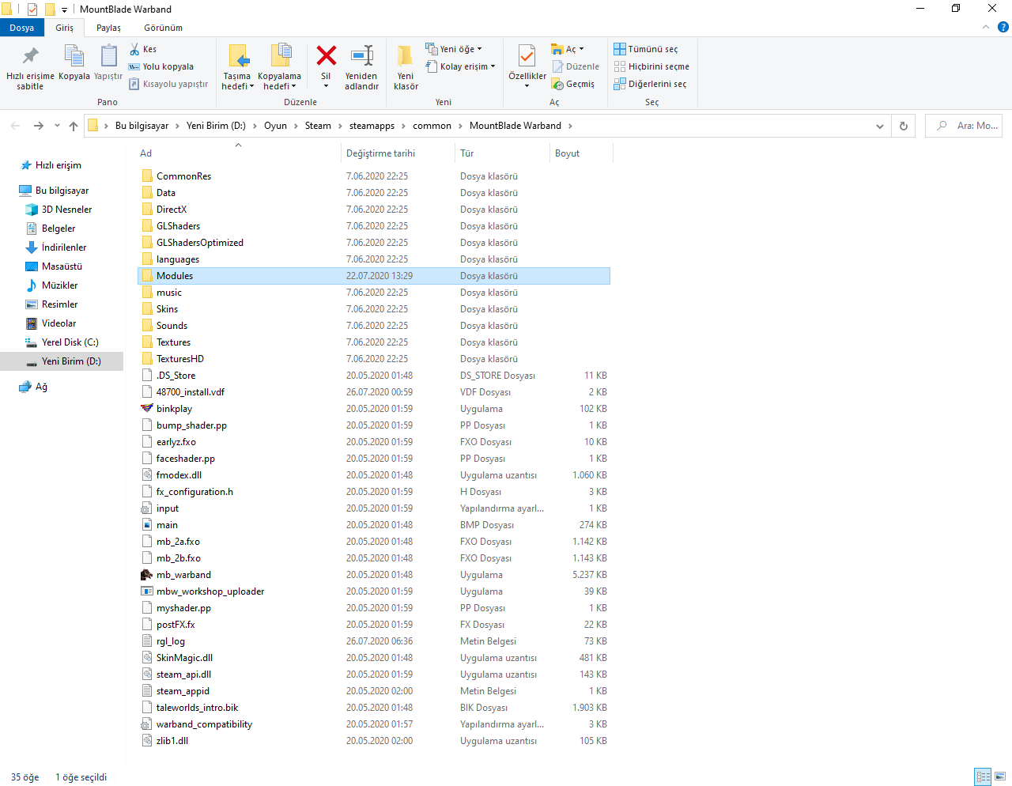Switch to the Giriş ribbon tab
Screen dimensions: 1012x786
coord(64,28)
